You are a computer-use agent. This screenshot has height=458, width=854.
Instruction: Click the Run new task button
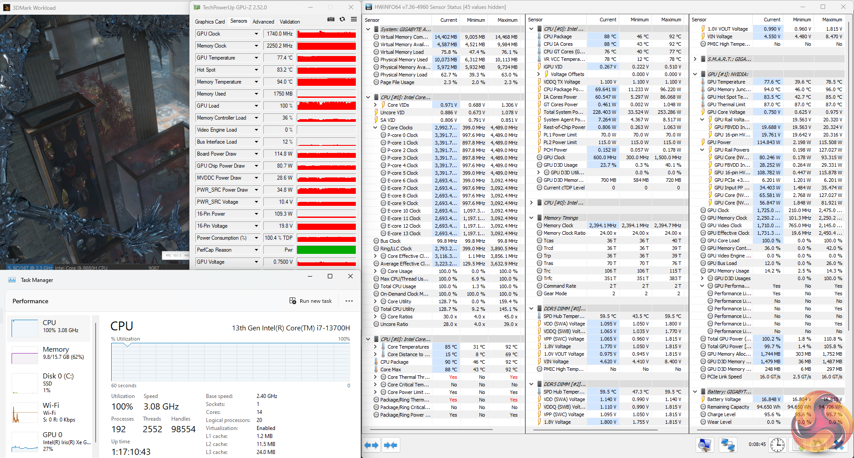pyautogui.click(x=310, y=301)
